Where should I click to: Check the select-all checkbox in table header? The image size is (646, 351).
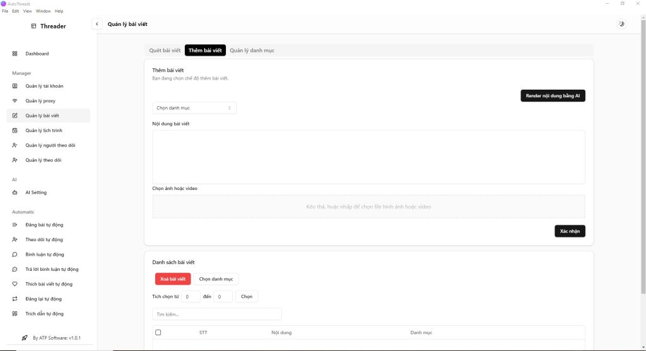(158, 333)
